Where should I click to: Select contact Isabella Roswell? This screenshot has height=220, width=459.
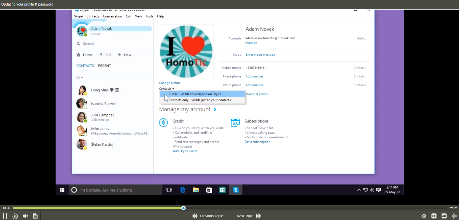coord(113,104)
